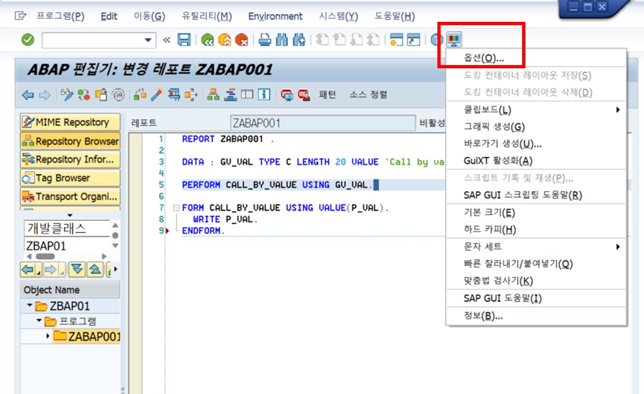Click the blue back arrow in ABAP toolbar

pos(28,95)
